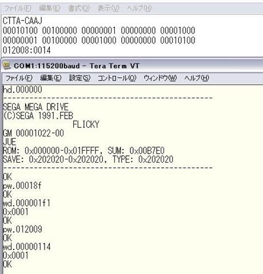This screenshot has height=274, width=263.
Task: Open Notepad 編集(E) menu
Action: [x=50, y=8]
